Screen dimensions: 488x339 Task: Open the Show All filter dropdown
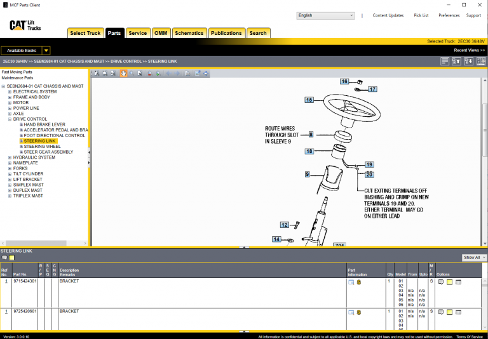pos(475,258)
